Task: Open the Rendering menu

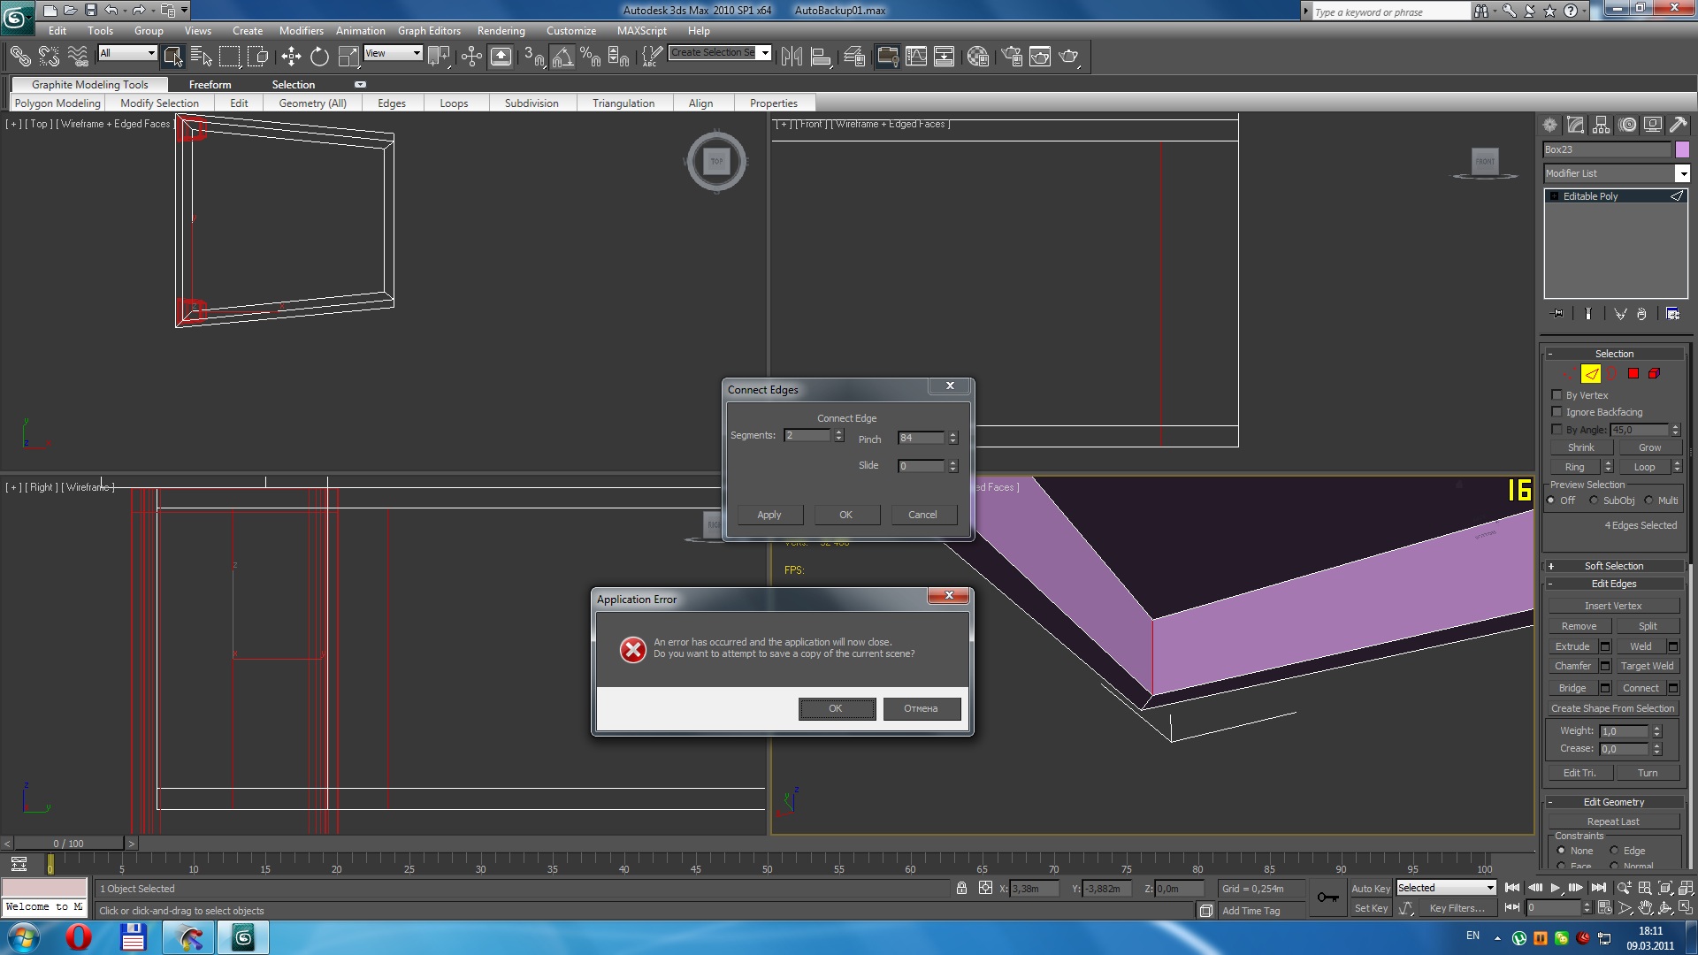Action: pos(501,30)
